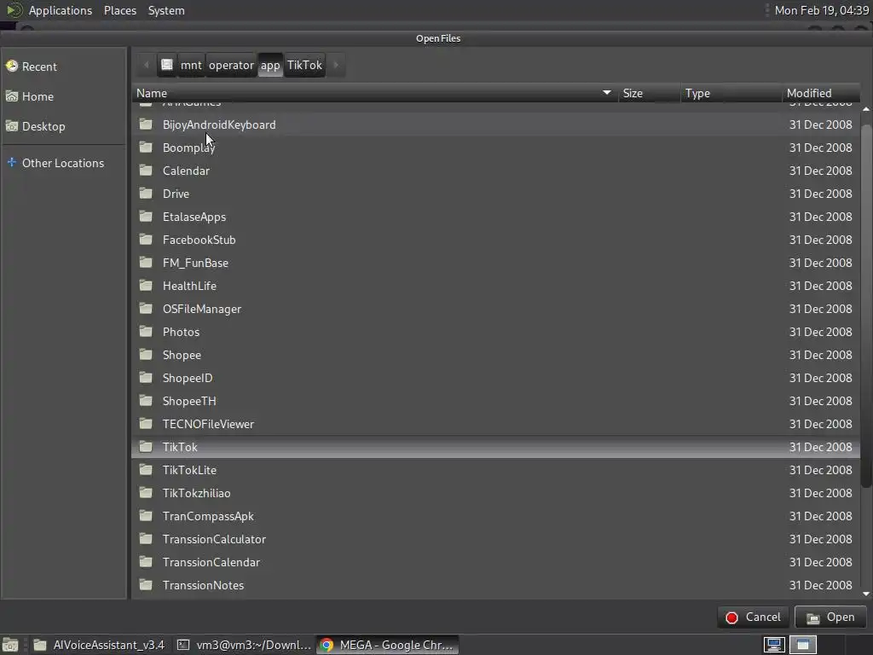Click the BijoyAndroidKeyboard folder icon

point(146,125)
